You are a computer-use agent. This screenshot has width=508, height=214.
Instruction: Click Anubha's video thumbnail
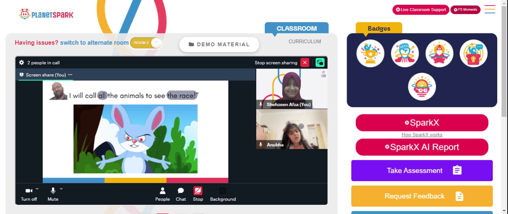[x=292, y=129]
